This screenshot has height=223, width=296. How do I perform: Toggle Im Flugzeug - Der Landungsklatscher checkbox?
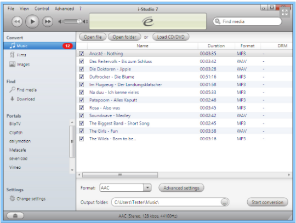pyautogui.click(x=81, y=84)
